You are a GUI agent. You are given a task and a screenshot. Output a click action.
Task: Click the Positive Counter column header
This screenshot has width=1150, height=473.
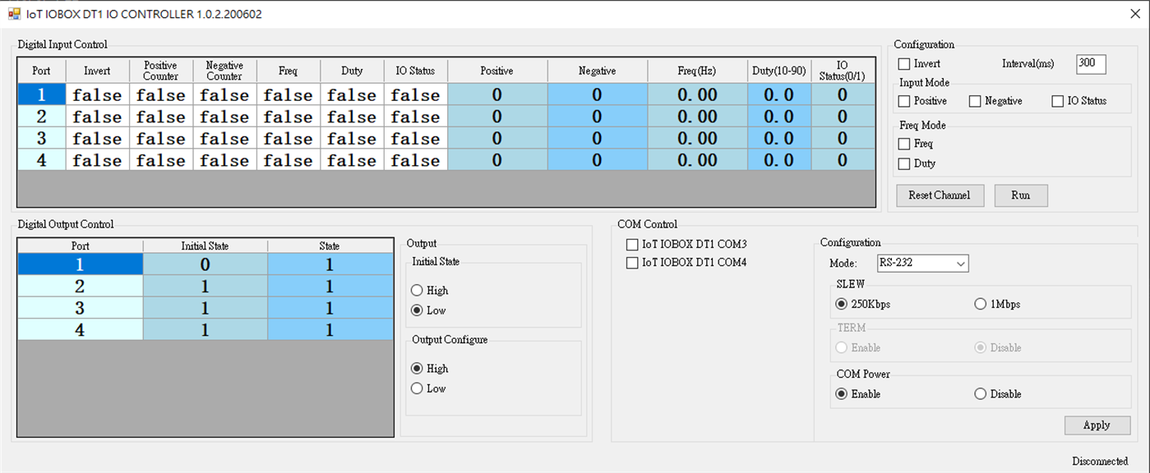point(161,71)
